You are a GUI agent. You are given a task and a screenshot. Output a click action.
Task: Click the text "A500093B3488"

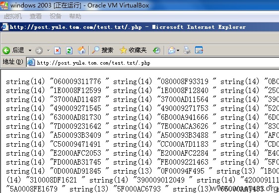click(x=185, y=135)
